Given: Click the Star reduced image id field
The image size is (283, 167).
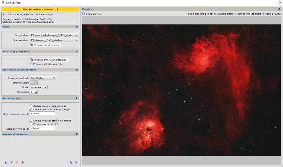Looking at the screenshot, I should 43,113.
